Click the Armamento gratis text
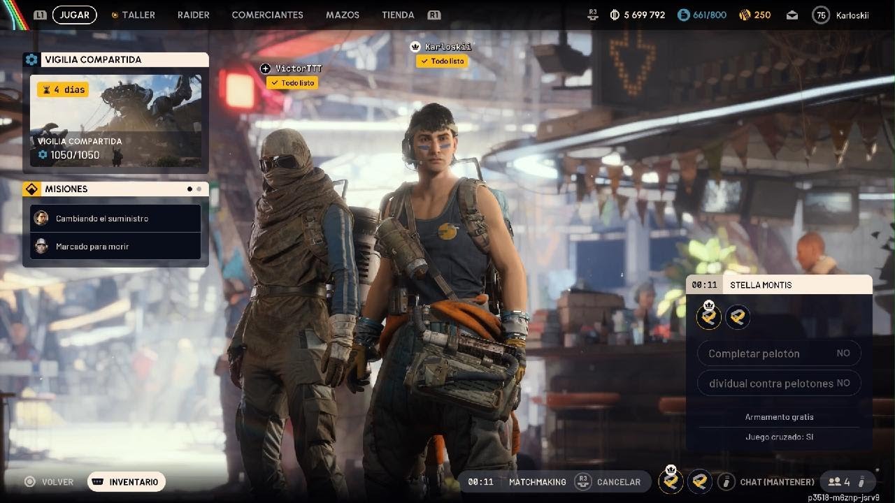The width and height of the screenshot is (895, 503). point(779,417)
